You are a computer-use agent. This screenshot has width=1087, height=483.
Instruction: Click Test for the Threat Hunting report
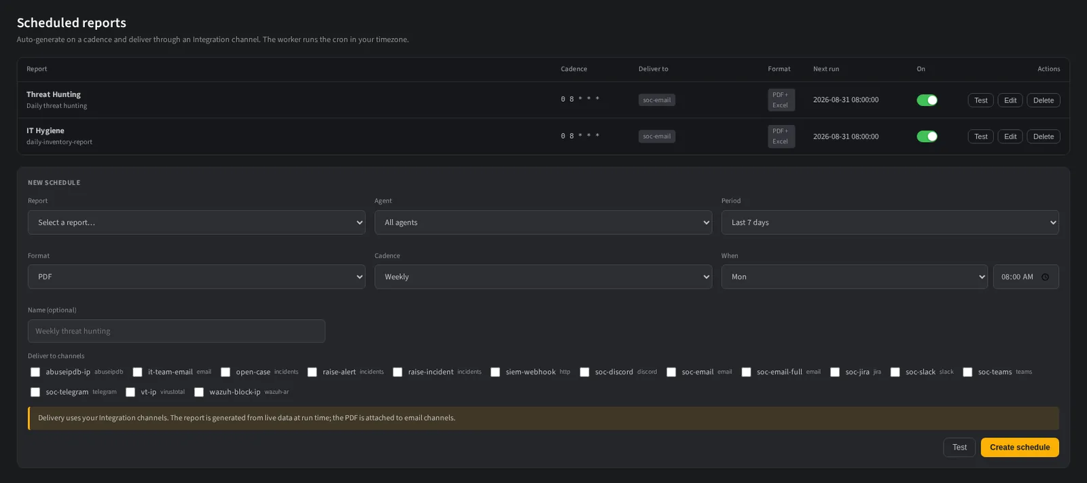(980, 100)
